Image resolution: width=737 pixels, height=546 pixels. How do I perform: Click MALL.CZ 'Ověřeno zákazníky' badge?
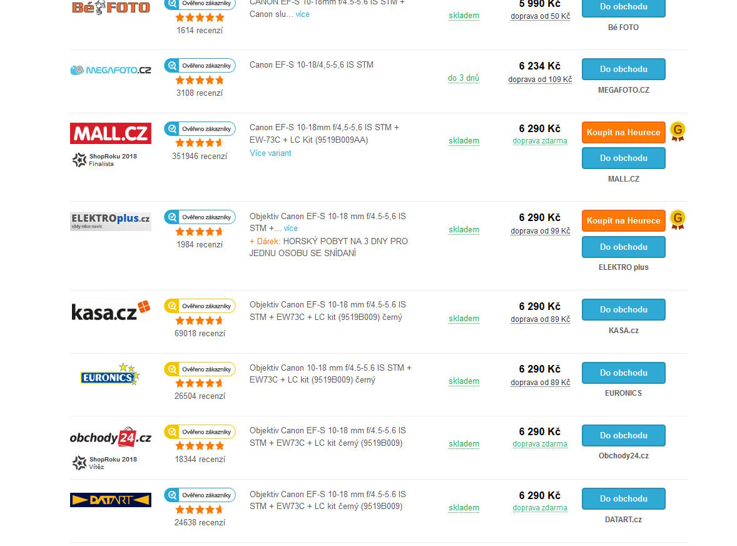click(200, 128)
